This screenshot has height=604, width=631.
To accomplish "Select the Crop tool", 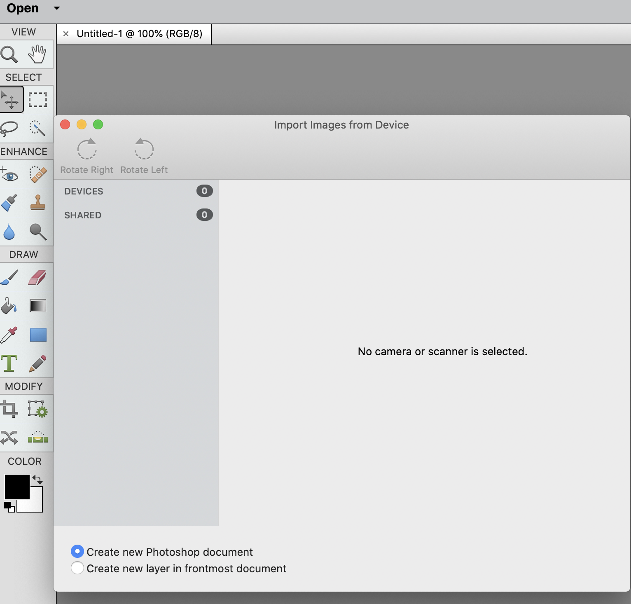I will (9, 409).
